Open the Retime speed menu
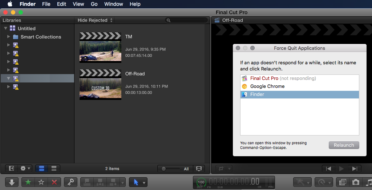372x190 pixels. pos(324,182)
